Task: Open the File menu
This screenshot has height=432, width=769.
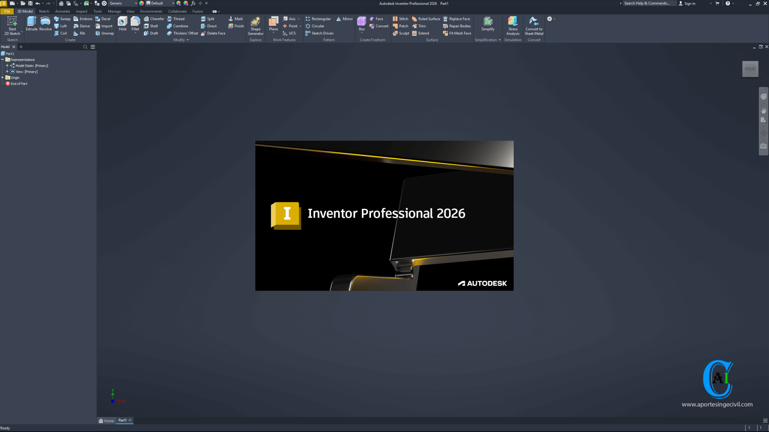Action: tap(7, 11)
